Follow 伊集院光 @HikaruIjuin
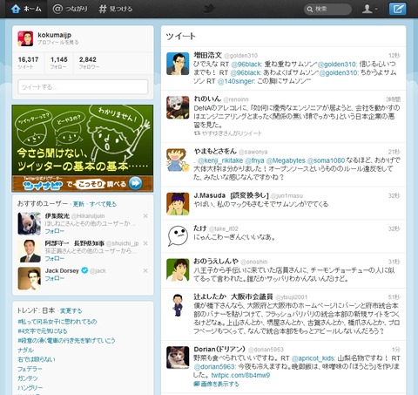This screenshot has height=395, width=418. tap(55, 231)
